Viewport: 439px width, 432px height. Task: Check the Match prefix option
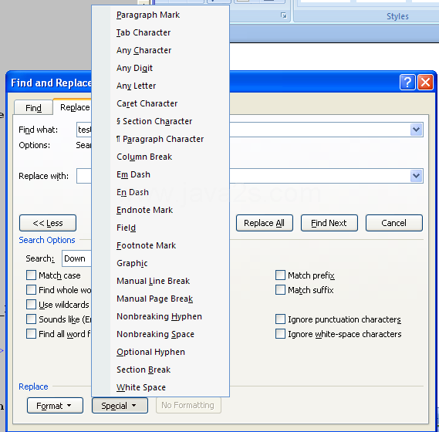coord(280,275)
